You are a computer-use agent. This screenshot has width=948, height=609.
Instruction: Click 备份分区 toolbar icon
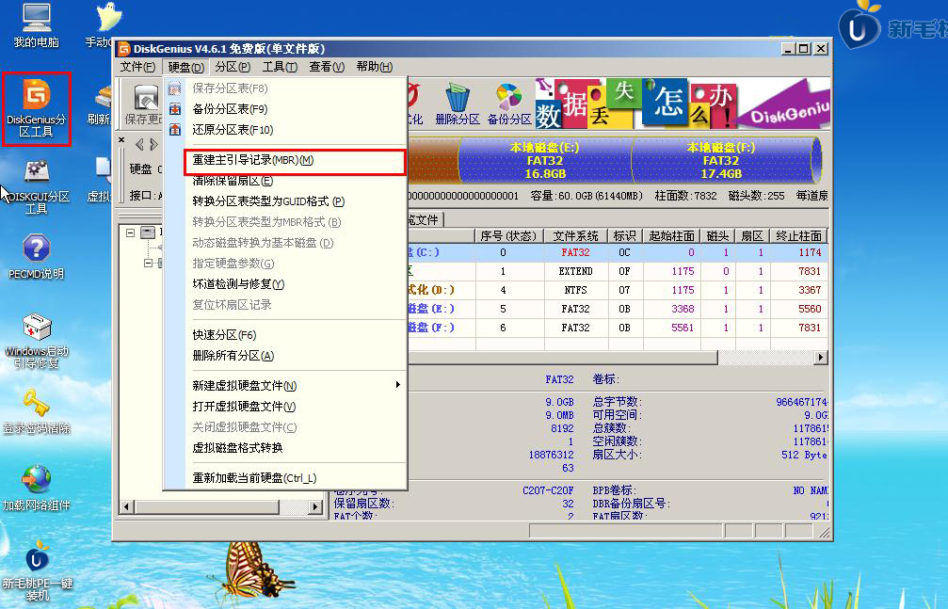click(x=509, y=104)
